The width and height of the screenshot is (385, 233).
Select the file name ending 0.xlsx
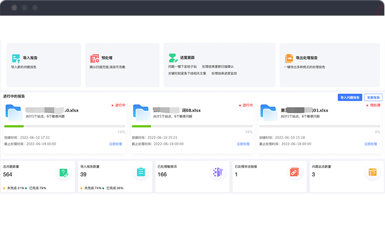tap(52, 110)
